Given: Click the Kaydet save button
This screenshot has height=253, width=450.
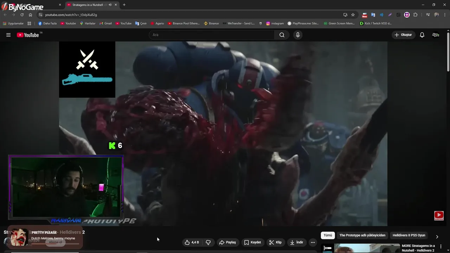Looking at the screenshot, I should tap(252, 242).
